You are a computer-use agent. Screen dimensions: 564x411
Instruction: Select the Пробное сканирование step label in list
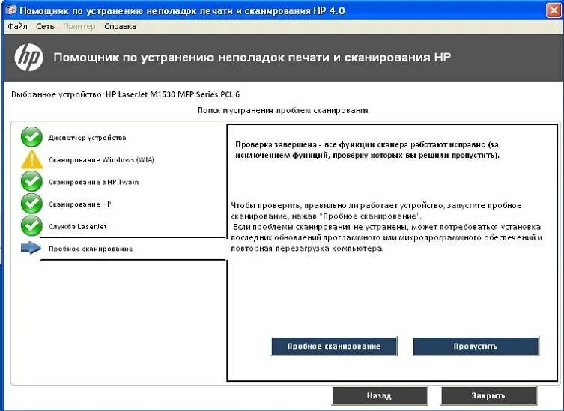pyautogui.click(x=91, y=249)
